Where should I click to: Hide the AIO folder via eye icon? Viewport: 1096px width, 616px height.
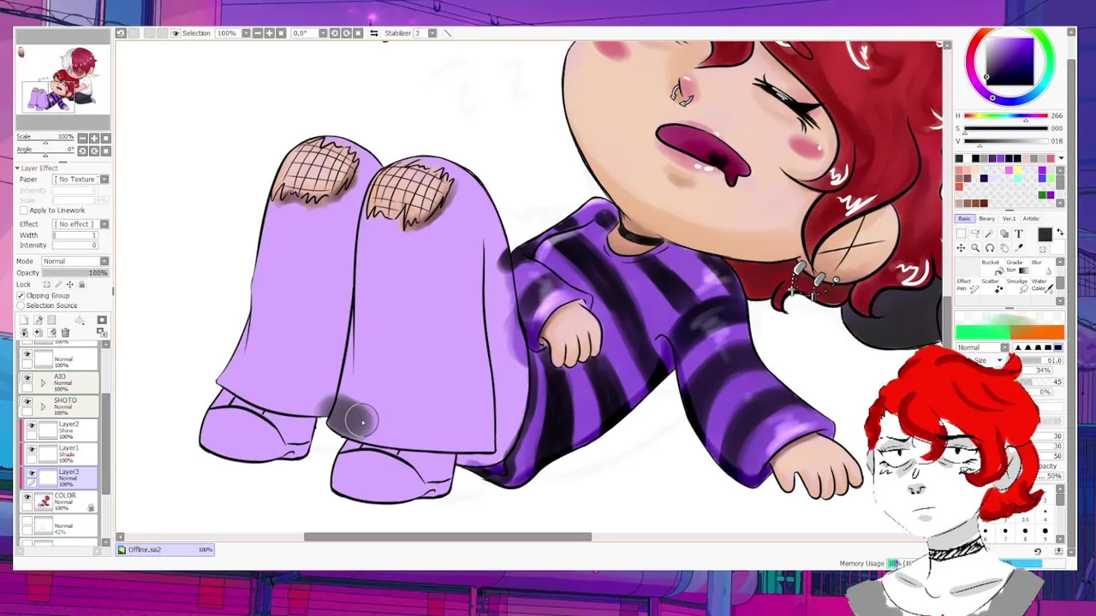pyautogui.click(x=27, y=378)
